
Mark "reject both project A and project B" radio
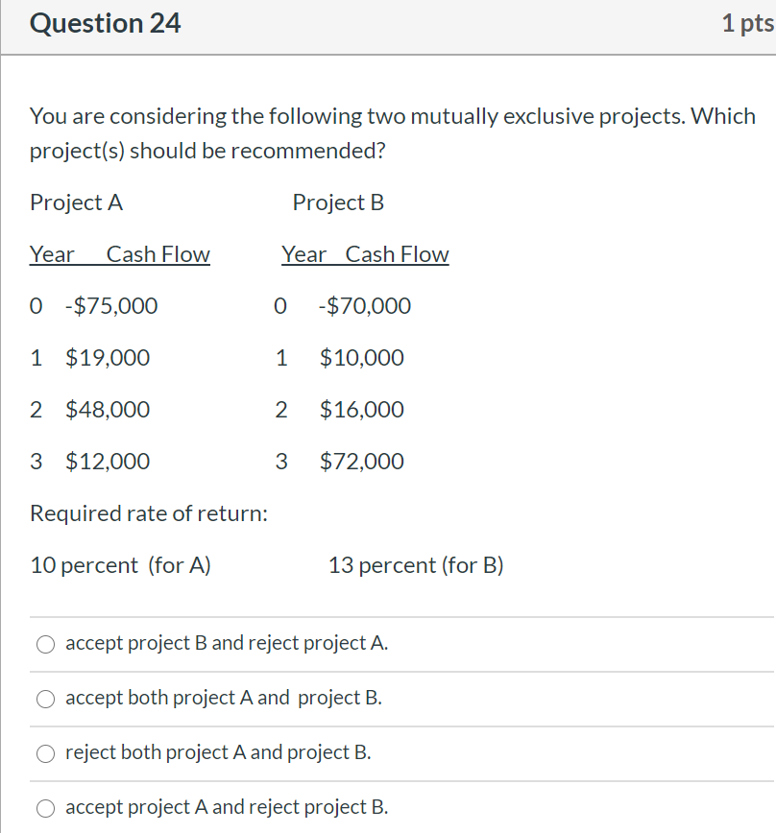coord(47,753)
